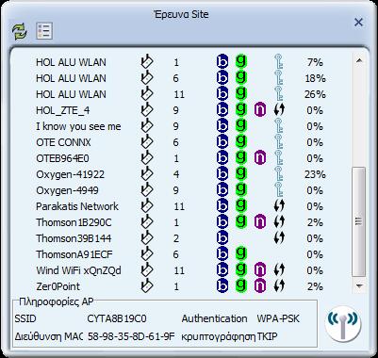Click channel 4 of Oxygen-41922
The width and height of the screenshot is (378, 358).
pos(176,174)
